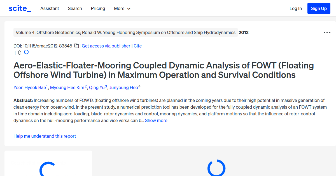The height and width of the screenshot is (176, 336).
Task: Expand the abstract with Show more
Action: (156, 120)
